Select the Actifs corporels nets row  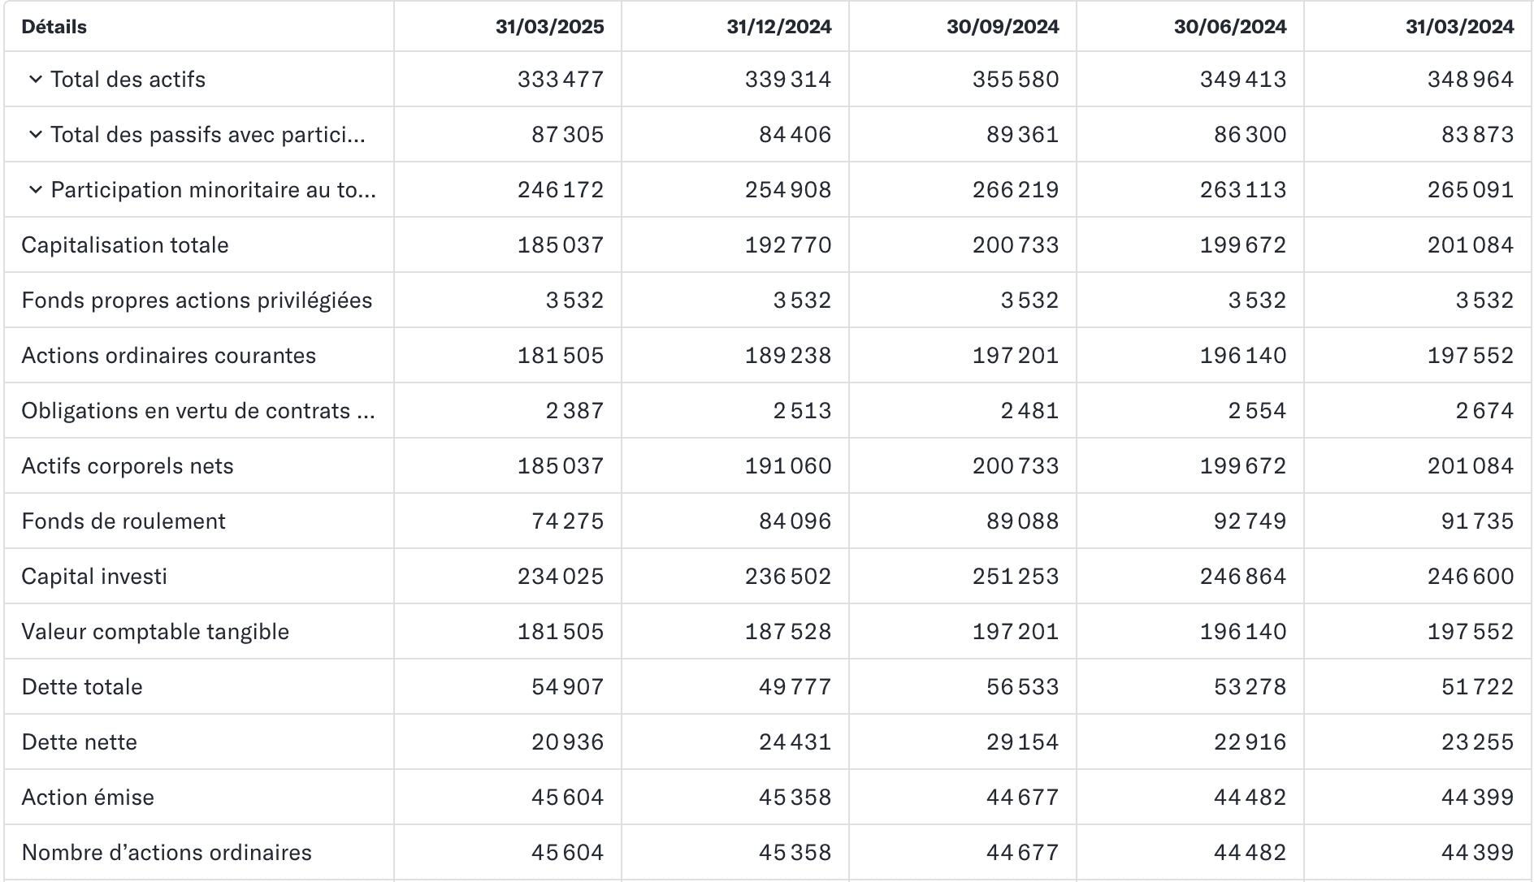(767, 465)
